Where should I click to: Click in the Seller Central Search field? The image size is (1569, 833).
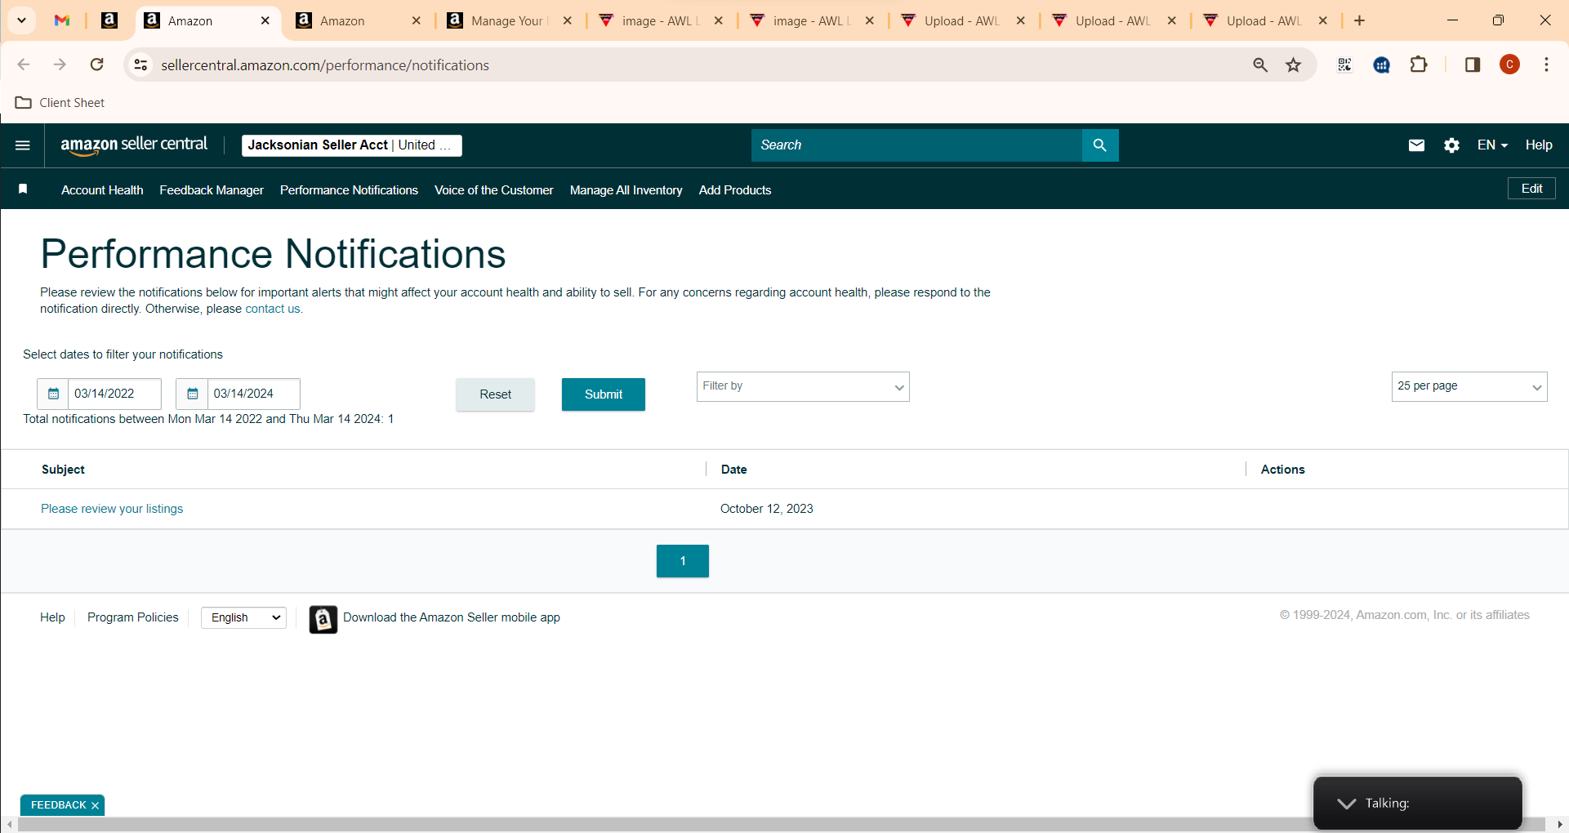(916, 145)
